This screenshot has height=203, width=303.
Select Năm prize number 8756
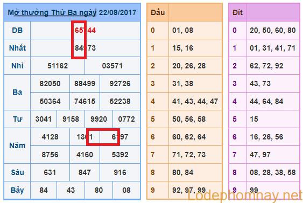[50, 155]
